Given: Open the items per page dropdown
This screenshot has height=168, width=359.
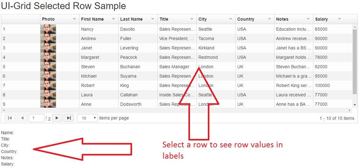Looking at the screenshot, I should tap(87, 118).
